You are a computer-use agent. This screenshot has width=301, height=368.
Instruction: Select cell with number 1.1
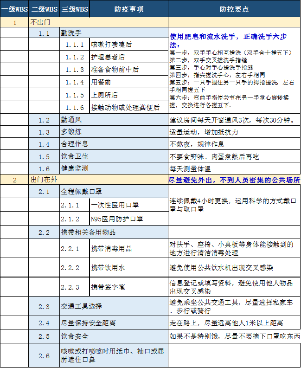coord(45,33)
